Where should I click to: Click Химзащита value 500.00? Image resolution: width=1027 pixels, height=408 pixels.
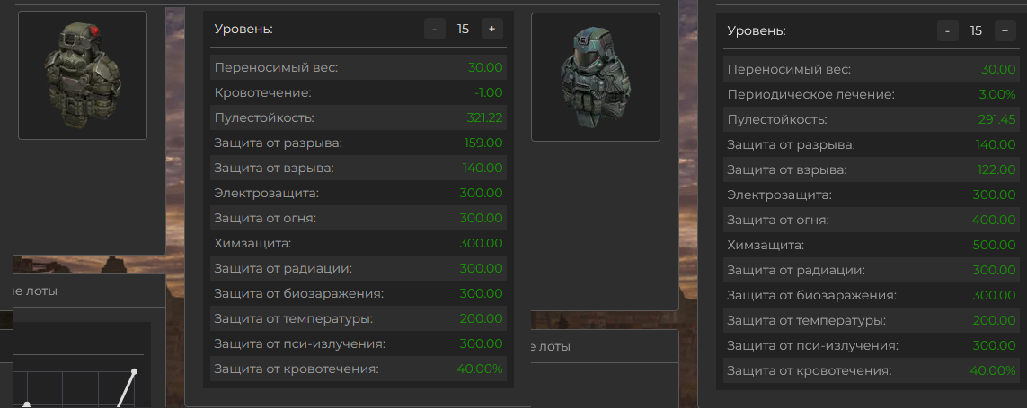click(x=996, y=245)
